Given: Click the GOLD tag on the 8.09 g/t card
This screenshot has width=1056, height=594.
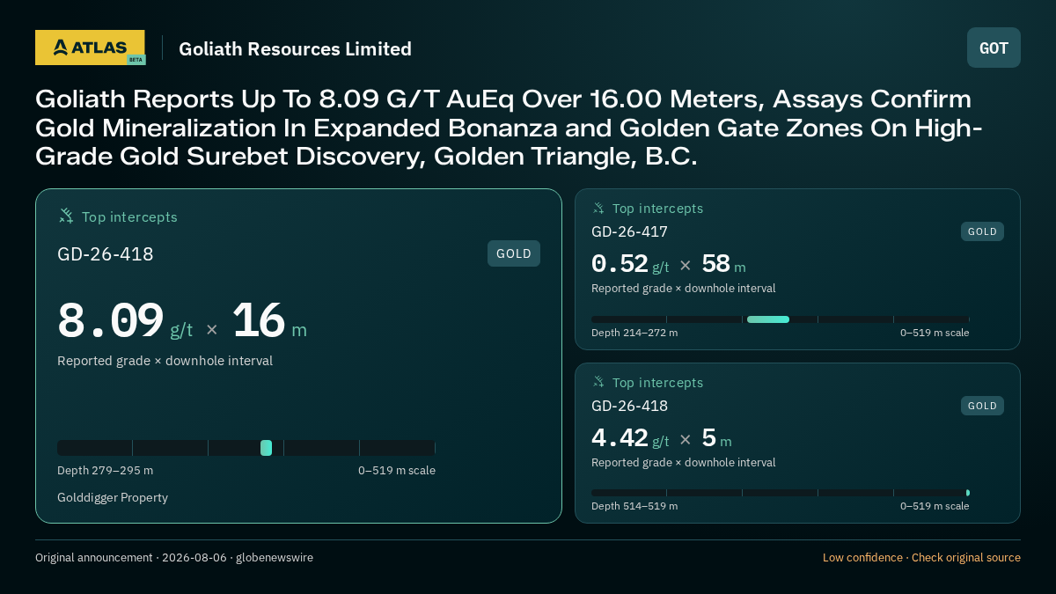Looking at the screenshot, I should click(514, 253).
